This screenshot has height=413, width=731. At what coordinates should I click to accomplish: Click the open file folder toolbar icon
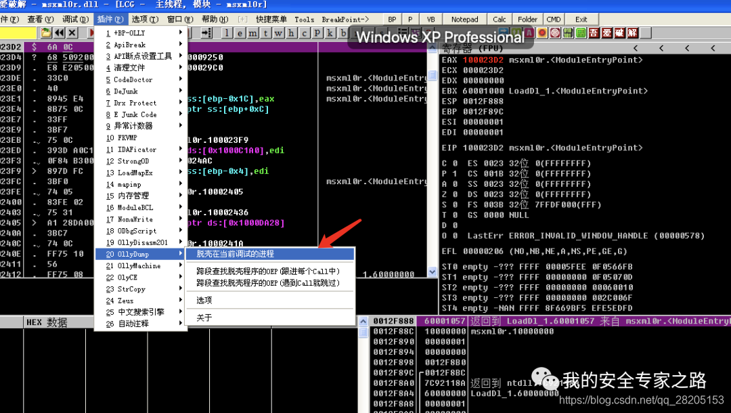click(x=46, y=32)
